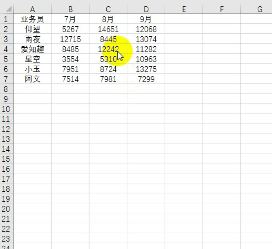Select cell with value 13275
272x249 pixels.
coord(146,69)
